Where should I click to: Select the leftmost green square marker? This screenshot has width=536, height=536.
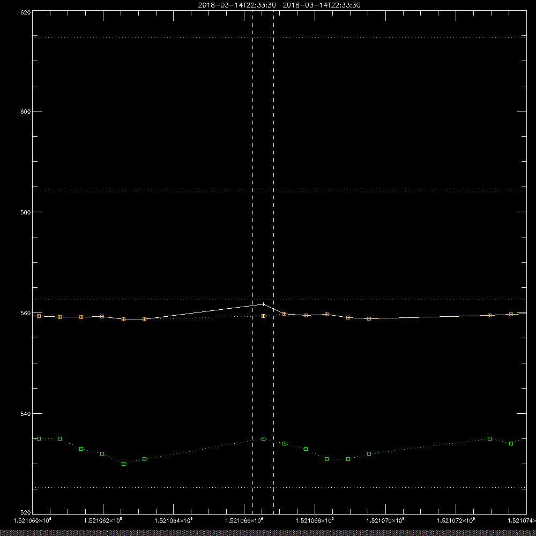click(x=39, y=438)
